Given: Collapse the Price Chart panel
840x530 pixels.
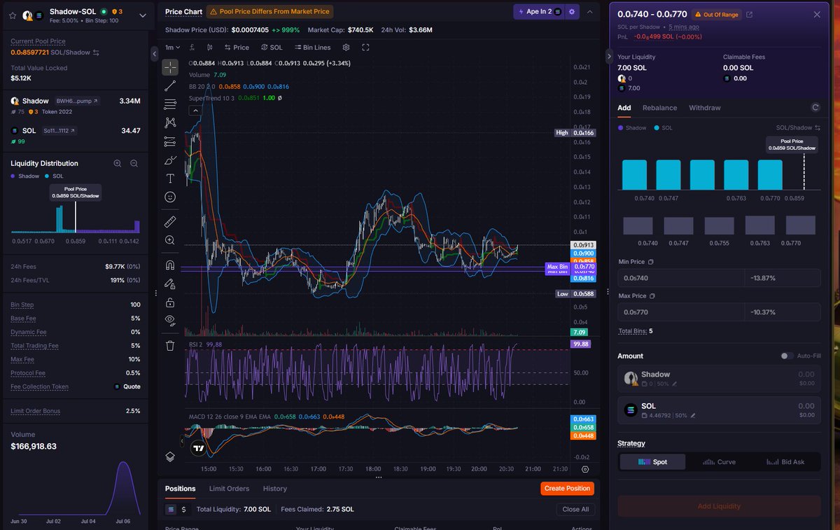Looking at the screenshot, I should pyautogui.click(x=590, y=12).
